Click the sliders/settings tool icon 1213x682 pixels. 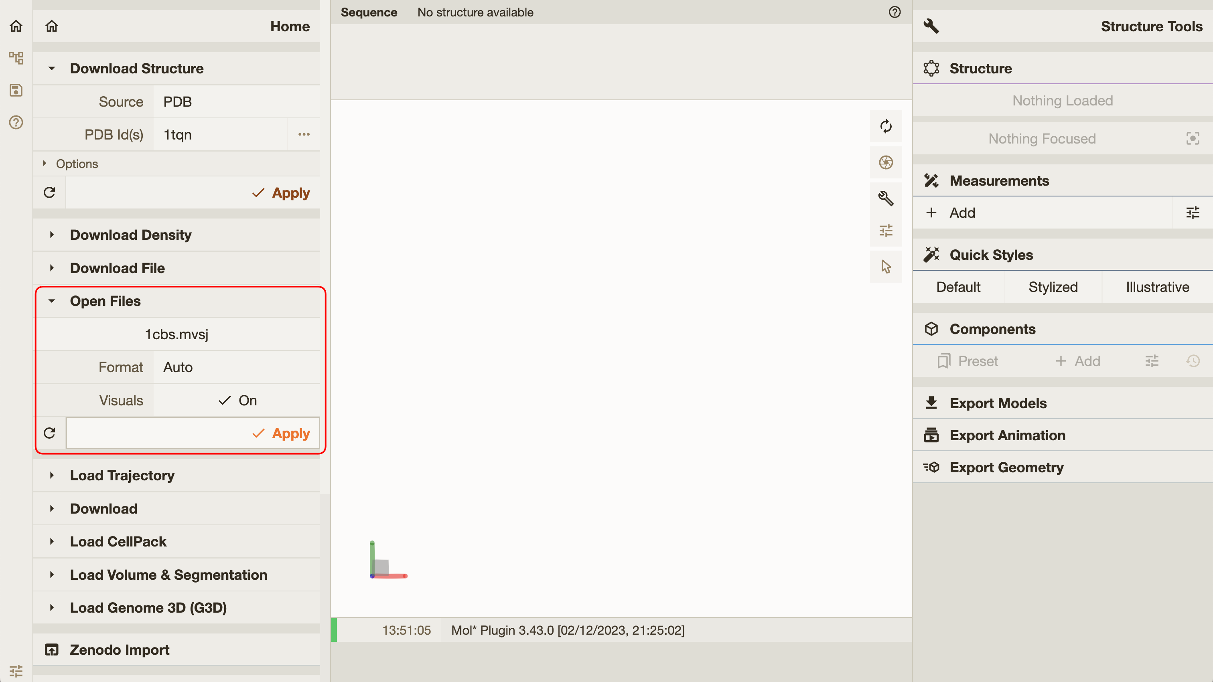pos(886,231)
